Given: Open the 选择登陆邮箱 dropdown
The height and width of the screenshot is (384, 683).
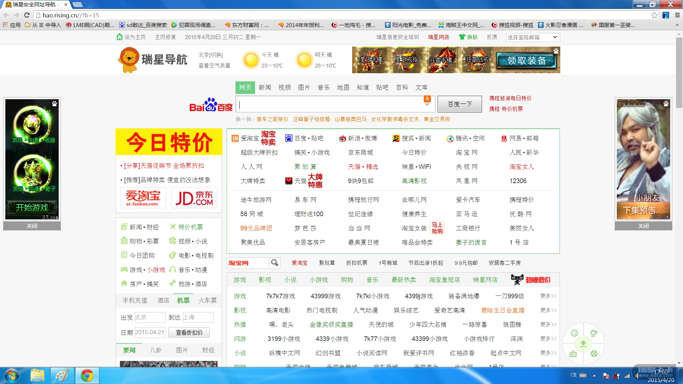Looking at the screenshot, I should pyautogui.click(x=533, y=37).
